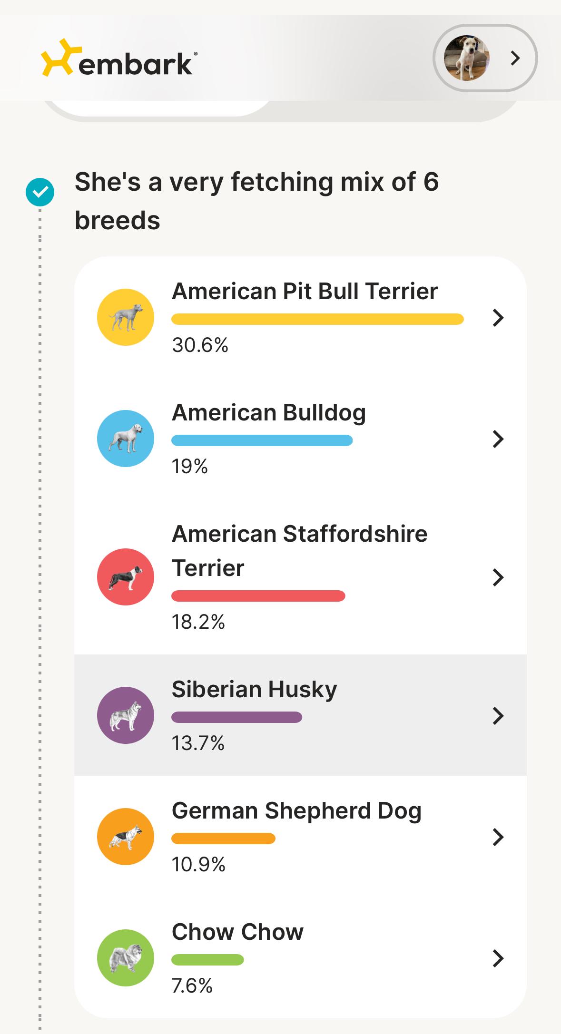Open German Shepherd Dog chevron arrow
Viewport: 561px width, 1034px height.
tap(498, 837)
